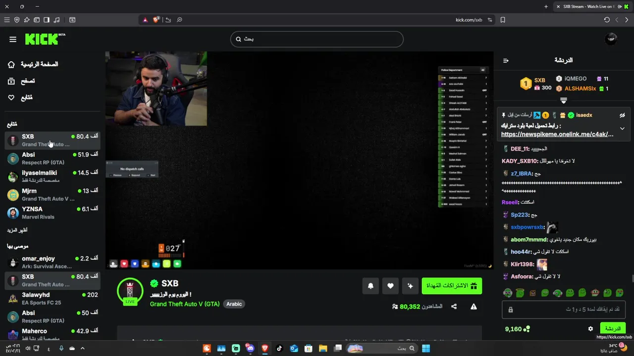
Task: Click the browser reload button
Action: 607,20
